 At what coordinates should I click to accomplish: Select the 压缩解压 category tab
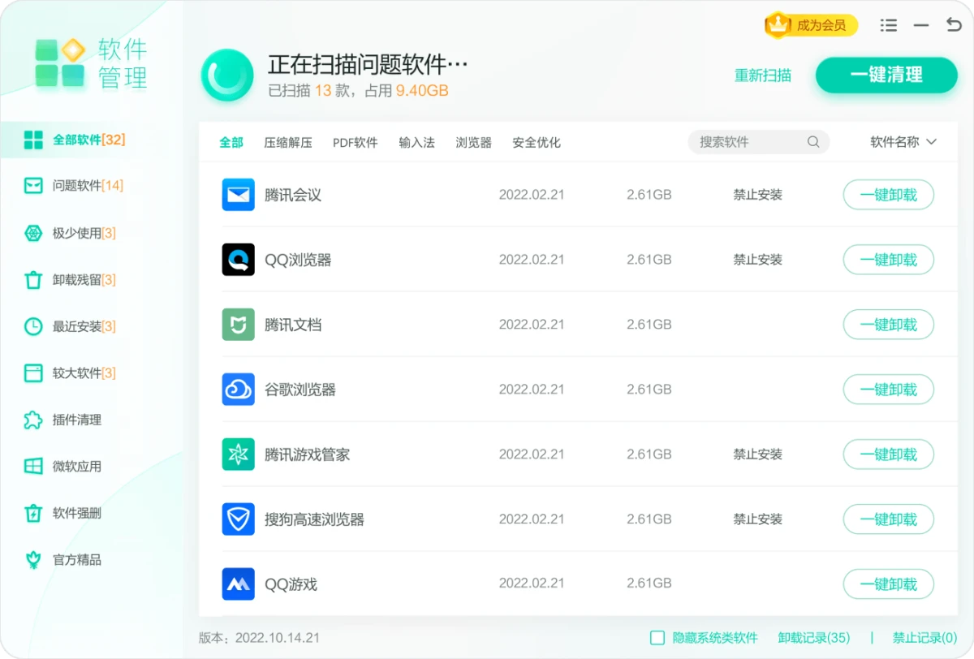point(288,142)
